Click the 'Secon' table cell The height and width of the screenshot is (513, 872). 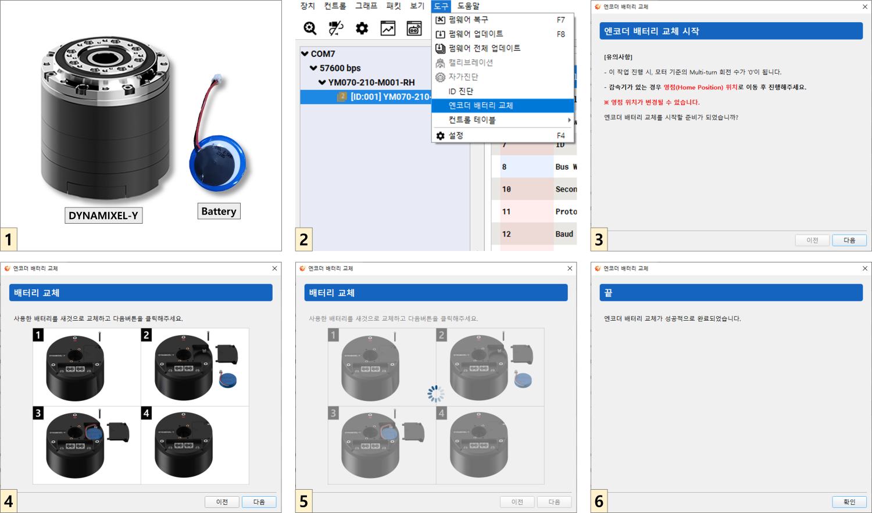(566, 189)
